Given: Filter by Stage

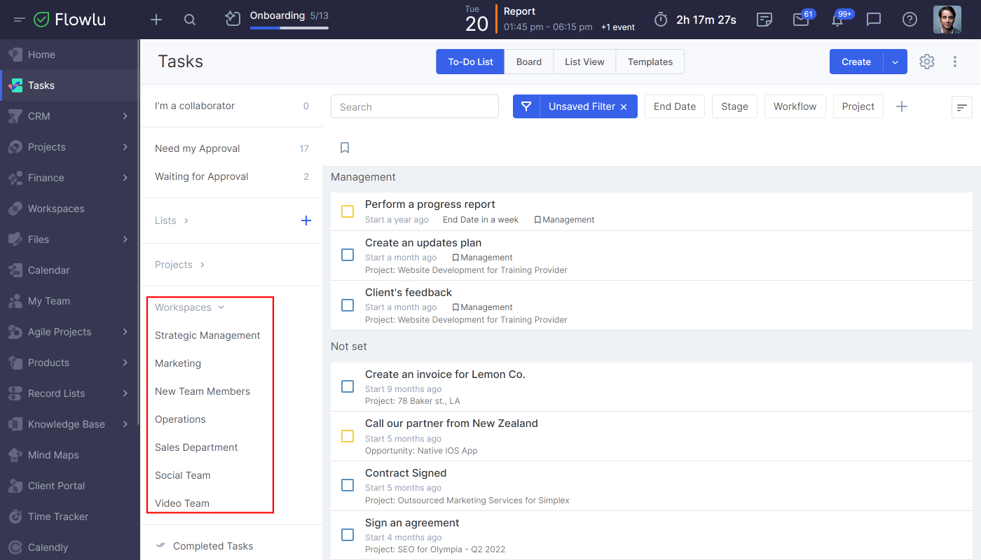Looking at the screenshot, I should (x=734, y=106).
